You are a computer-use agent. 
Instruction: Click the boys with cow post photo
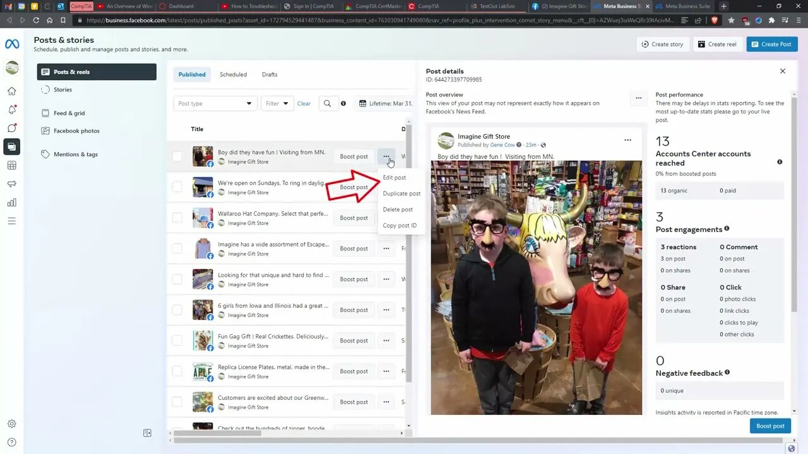point(537,288)
